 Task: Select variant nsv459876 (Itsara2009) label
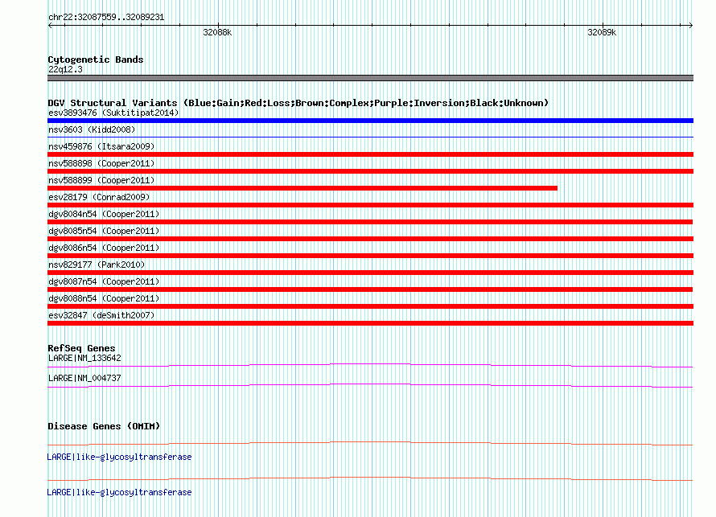click(101, 146)
